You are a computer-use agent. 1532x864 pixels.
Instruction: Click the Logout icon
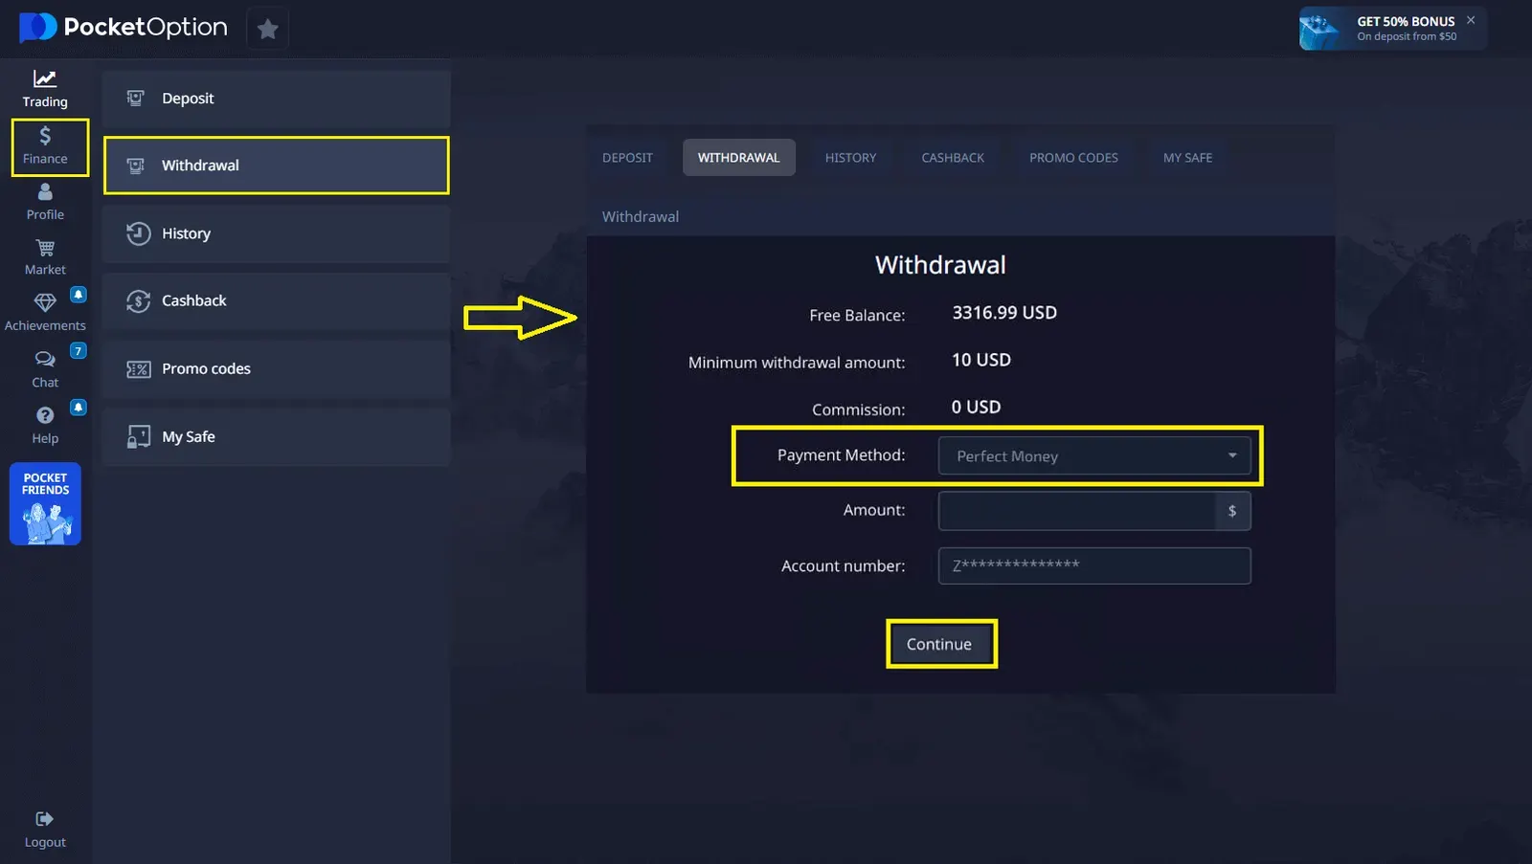pos(45,820)
